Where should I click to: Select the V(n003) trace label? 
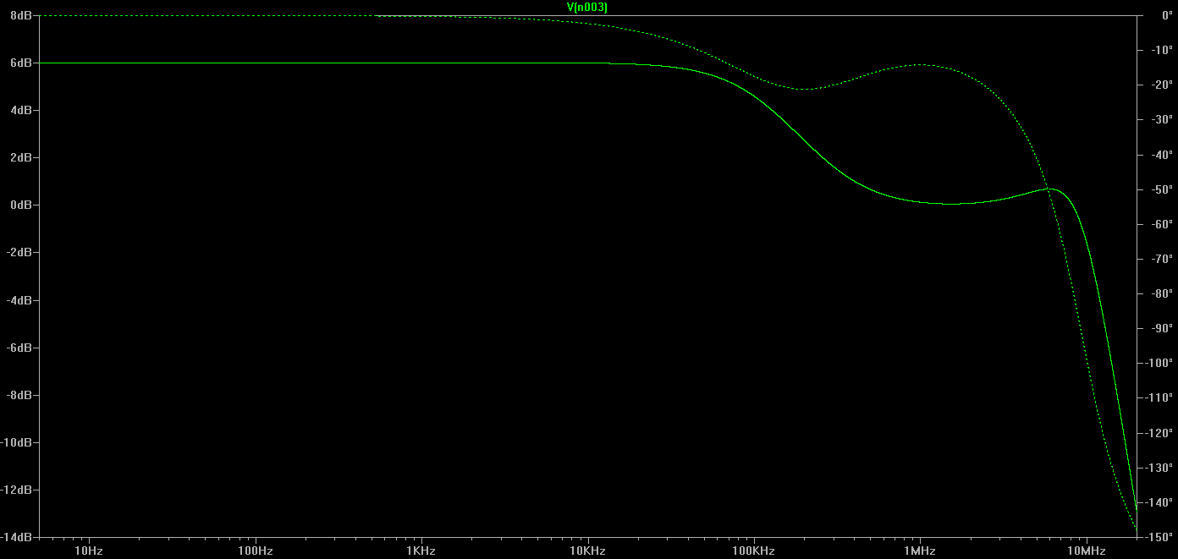(587, 7)
